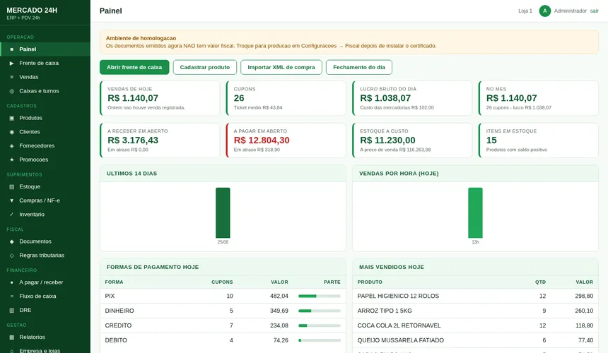
Task: Click the MERCADO 24H logo title
Action: coord(32,11)
